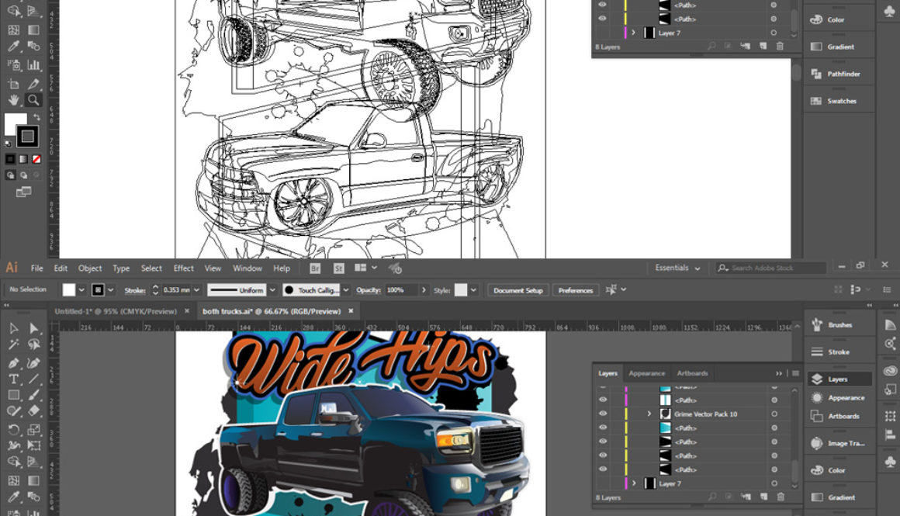Hide the Layer 7 layer
The width and height of the screenshot is (900, 516).
click(603, 483)
